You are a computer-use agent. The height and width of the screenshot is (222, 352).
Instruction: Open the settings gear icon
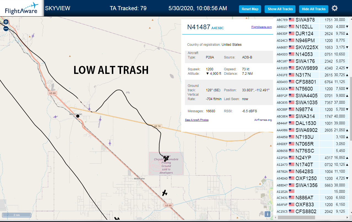(x=335, y=8)
